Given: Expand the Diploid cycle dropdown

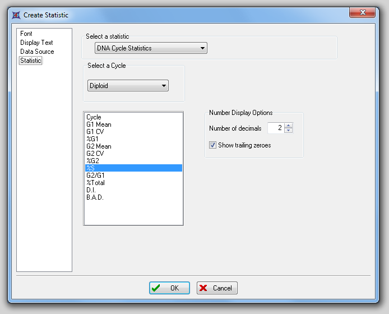Looking at the screenshot, I should click(128, 86).
